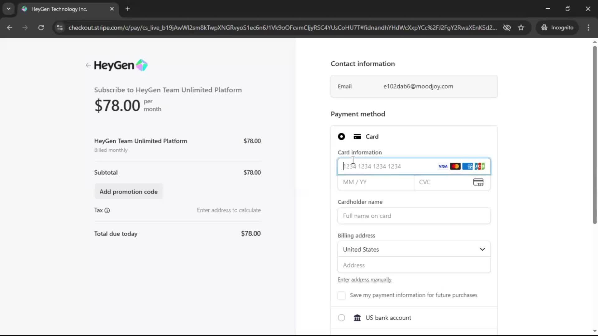Viewport: 598px width, 336px height.
Task: Click the Incognito profile button
Action: (x=557, y=28)
